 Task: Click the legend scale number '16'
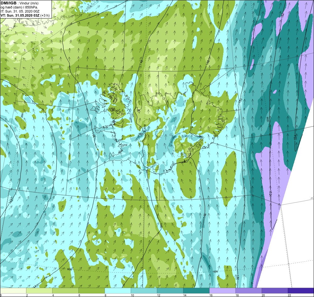(211, 295)
